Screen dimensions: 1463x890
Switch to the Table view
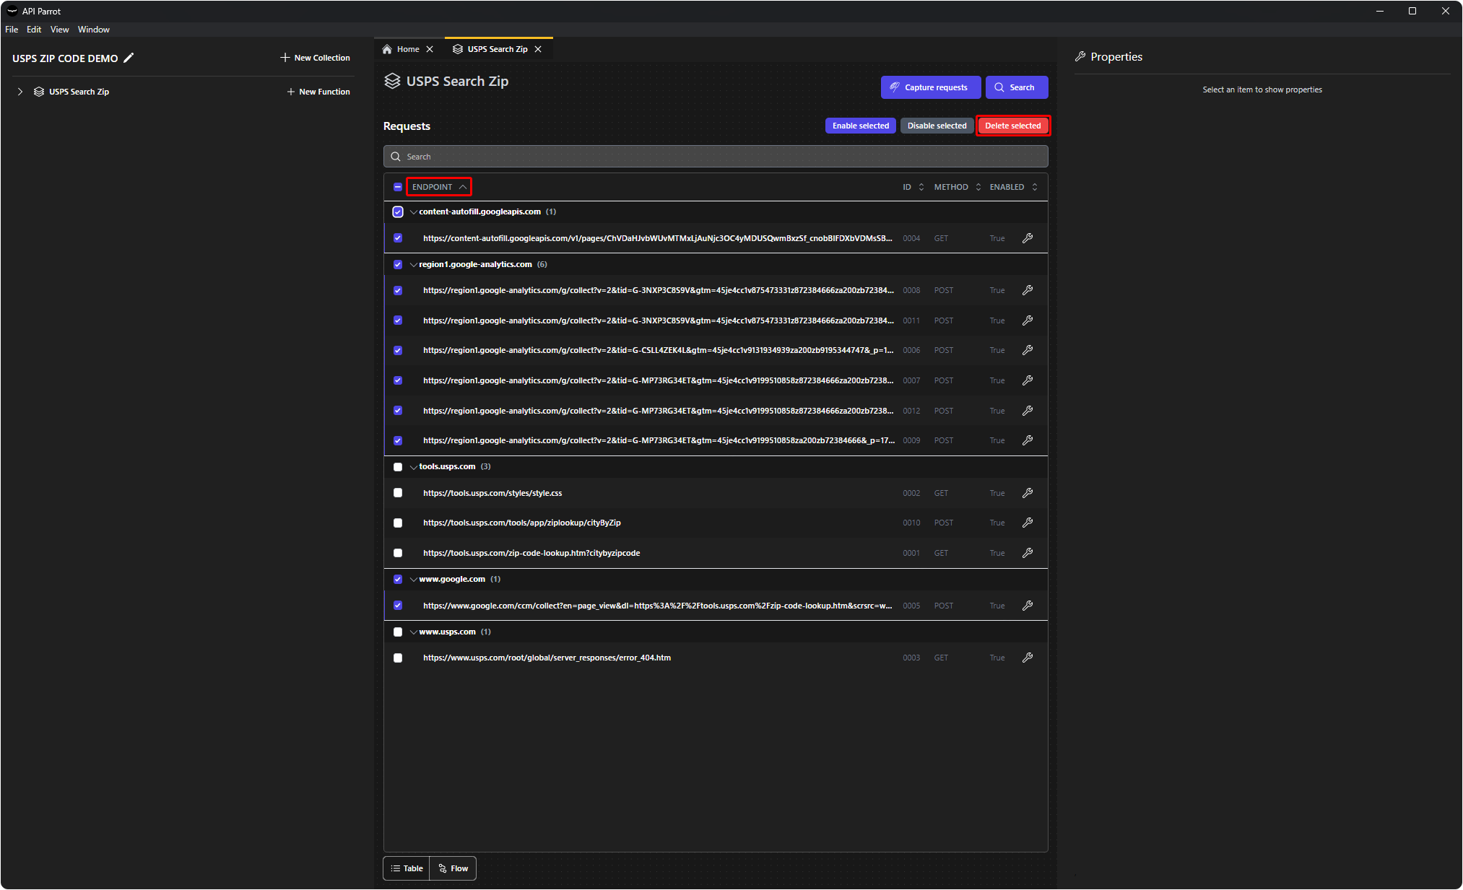coord(407,868)
